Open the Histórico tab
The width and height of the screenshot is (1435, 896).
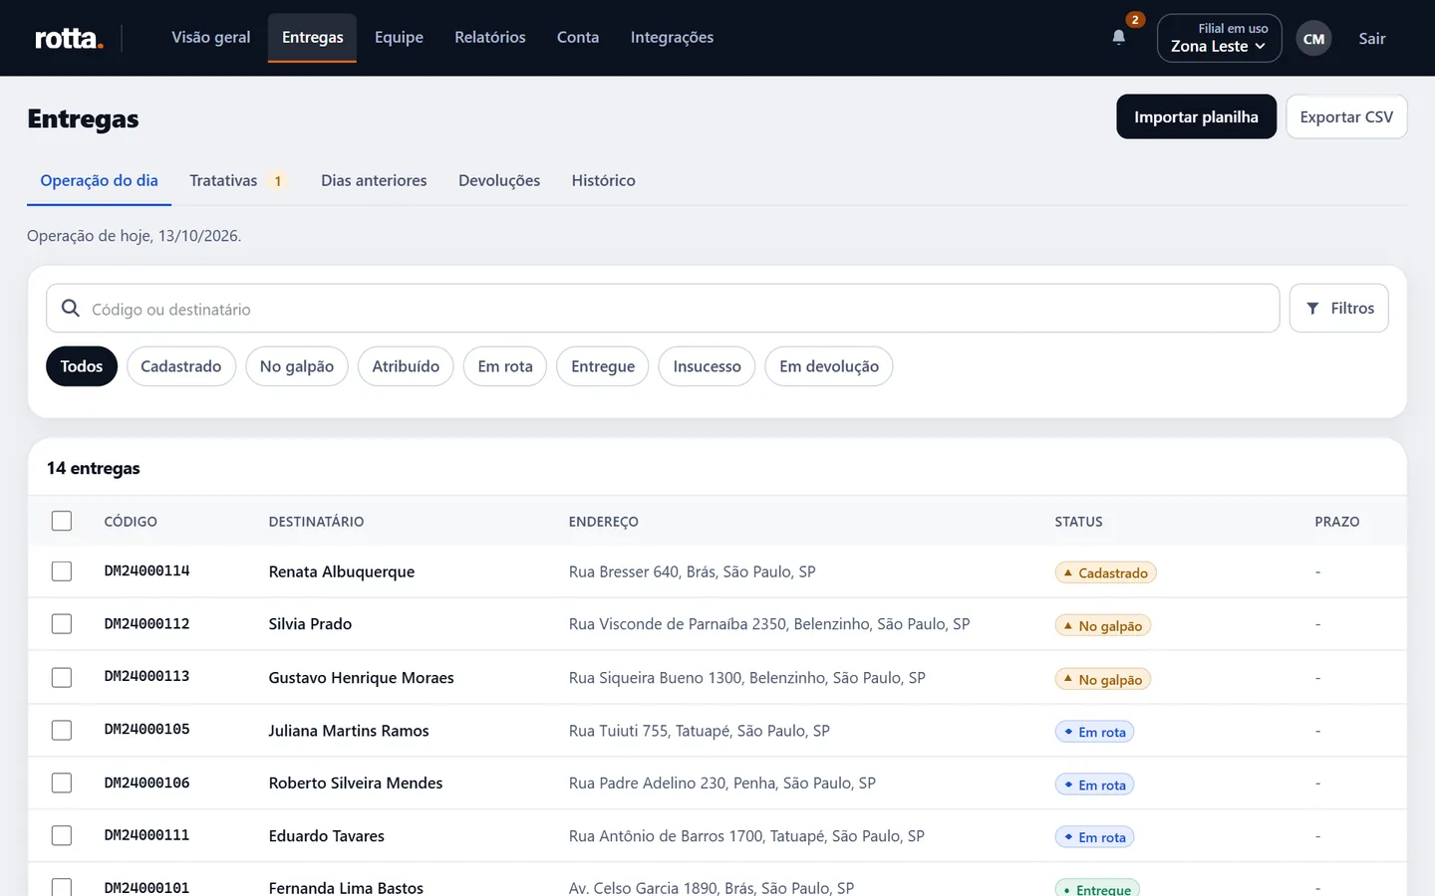click(x=603, y=180)
